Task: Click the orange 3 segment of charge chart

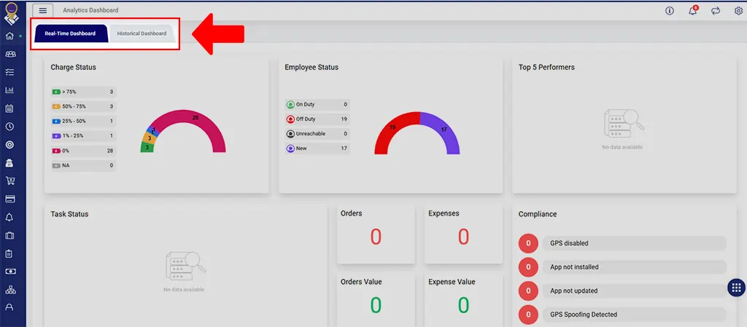Action: pyautogui.click(x=150, y=138)
